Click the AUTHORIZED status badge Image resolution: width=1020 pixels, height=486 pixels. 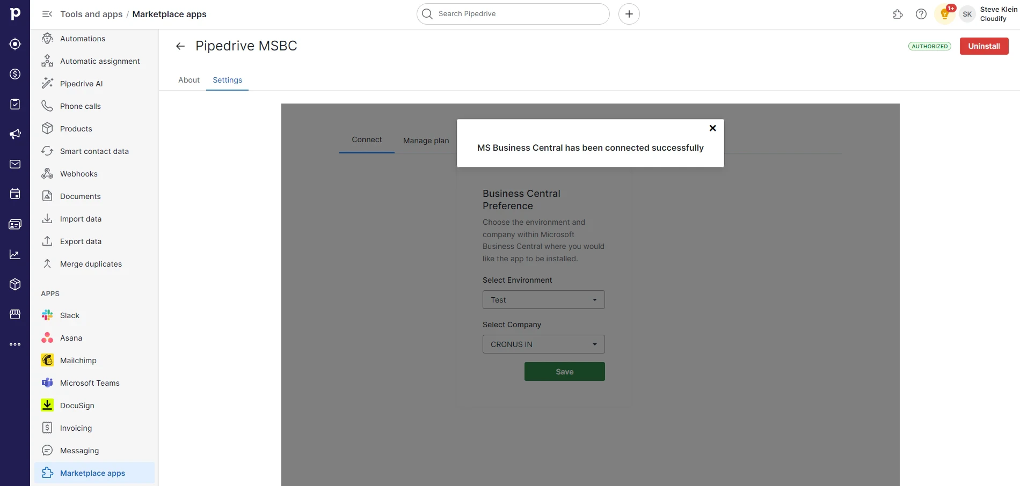(x=930, y=46)
